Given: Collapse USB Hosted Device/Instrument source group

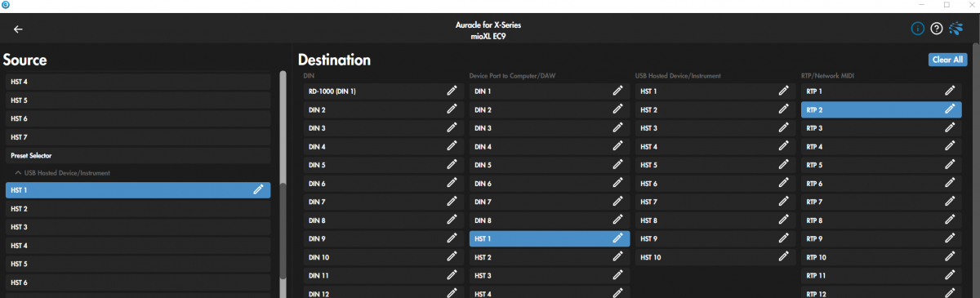Looking at the screenshot, I should click(18, 173).
